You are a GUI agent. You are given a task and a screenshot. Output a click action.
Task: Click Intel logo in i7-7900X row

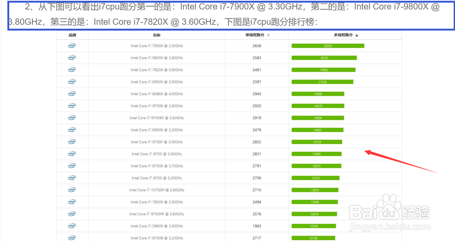coord(72,46)
